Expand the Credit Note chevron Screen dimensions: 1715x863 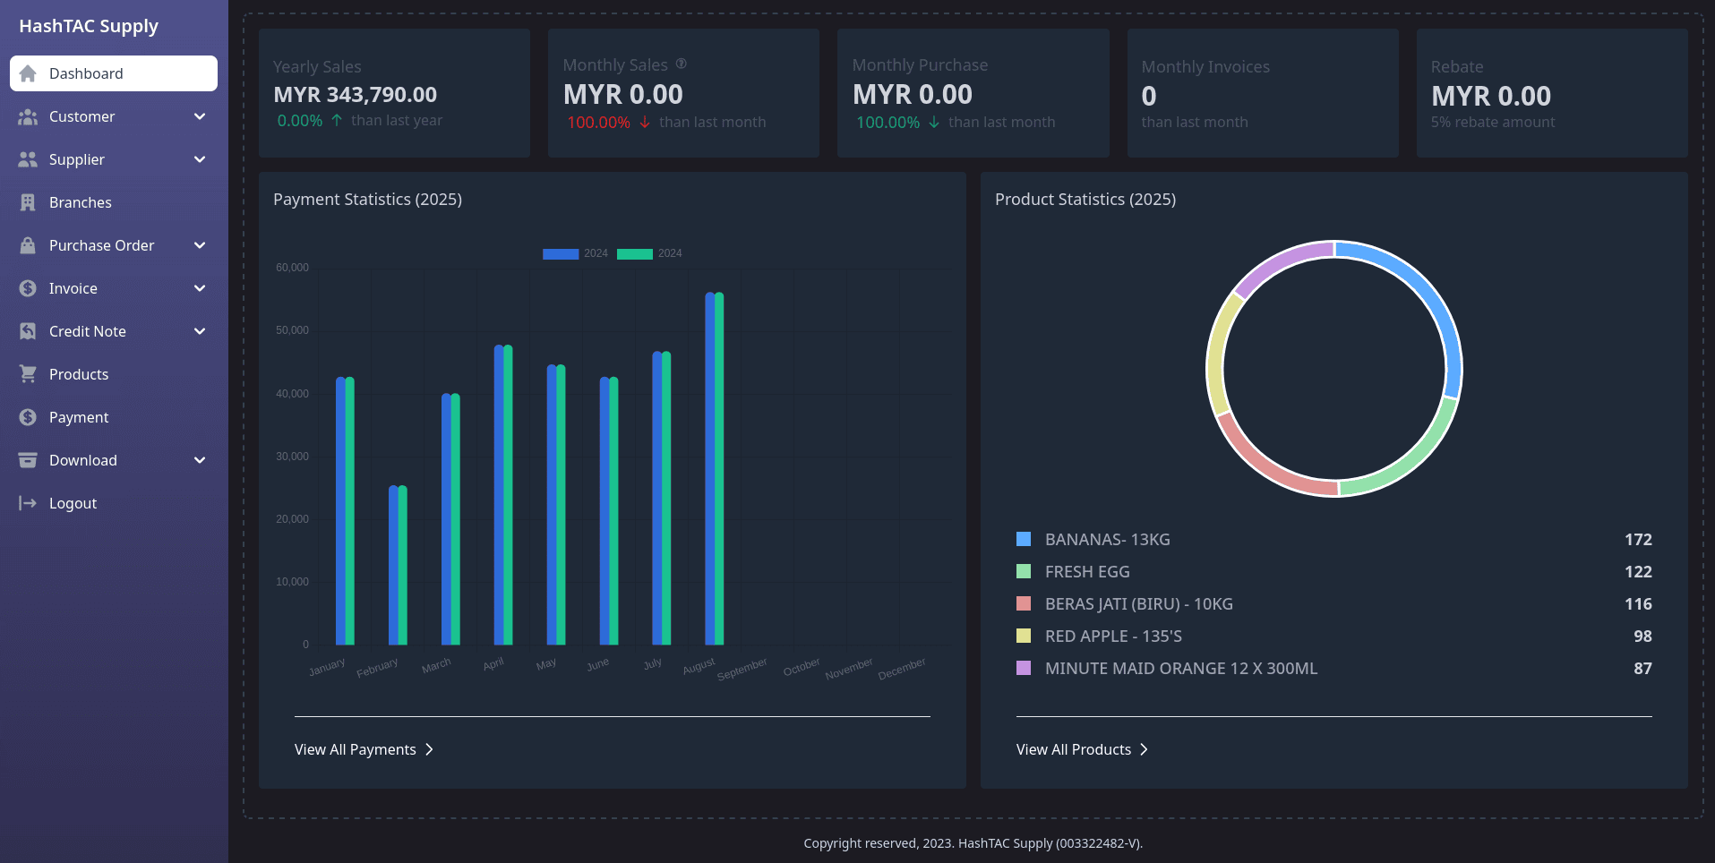click(x=200, y=331)
